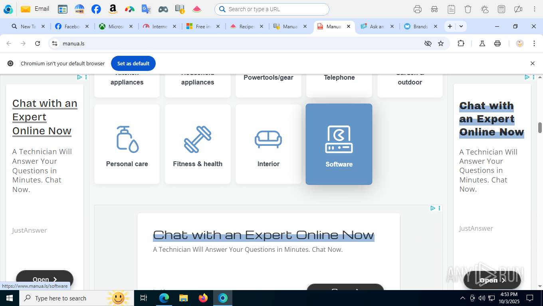
Task: Click the manuals book shortcut icon
Action: click(180, 9)
